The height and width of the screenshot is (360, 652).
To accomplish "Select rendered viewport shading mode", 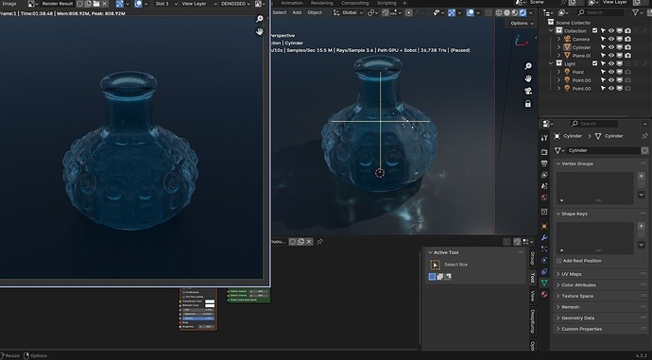I will pyautogui.click(x=523, y=13).
